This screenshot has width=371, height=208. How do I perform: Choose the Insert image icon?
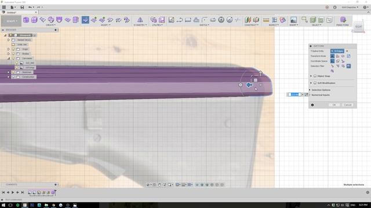(x=293, y=20)
